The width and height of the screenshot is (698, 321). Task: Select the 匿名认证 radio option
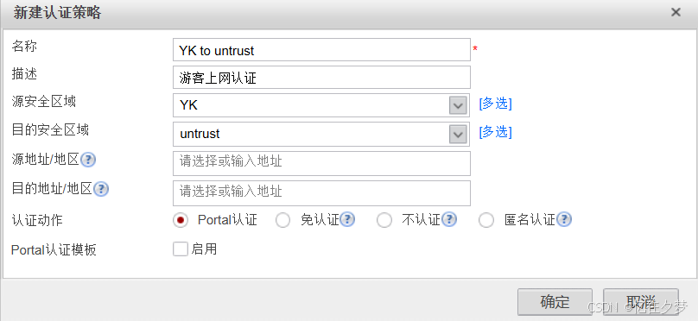pyautogui.click(x=486, y=220)
